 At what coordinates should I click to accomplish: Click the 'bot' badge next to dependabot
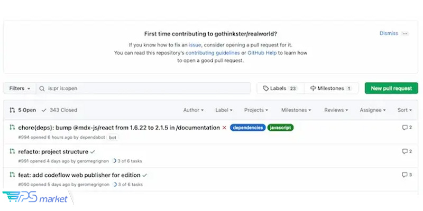click(x=113, y=138)
